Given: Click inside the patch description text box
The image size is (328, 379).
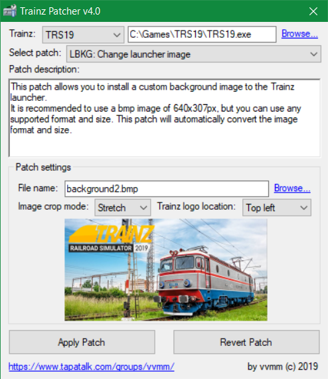Looking at the screenshot, I should [x=165, y=117].
